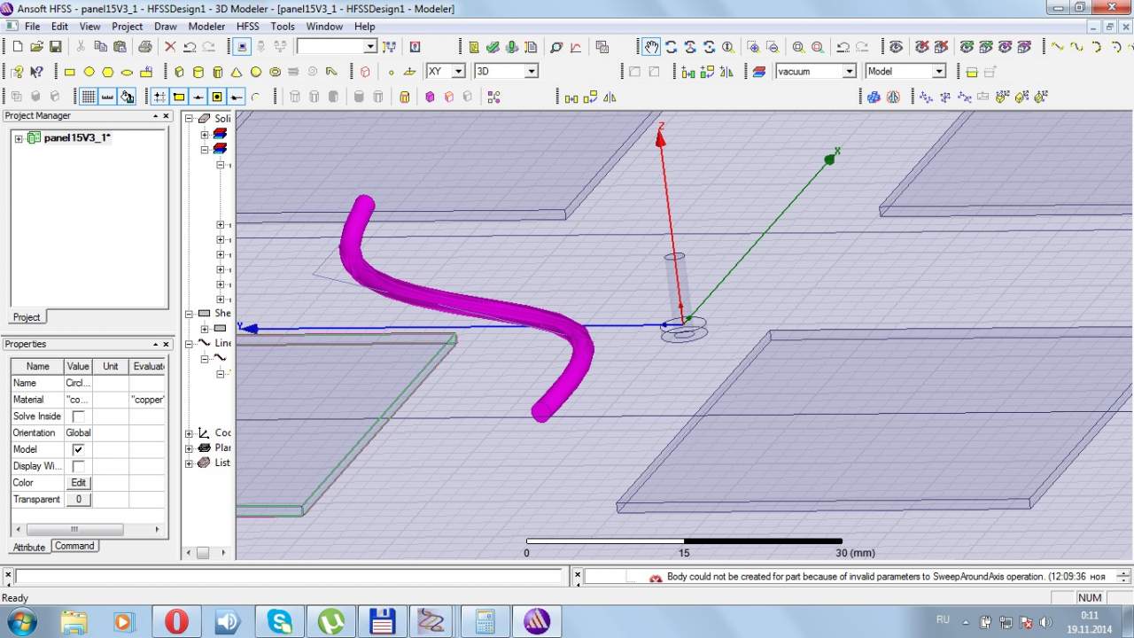This screenshot has width=1134, height=638.
Task: Choose the Draw cone tool
Action: [x=237, y=72]
